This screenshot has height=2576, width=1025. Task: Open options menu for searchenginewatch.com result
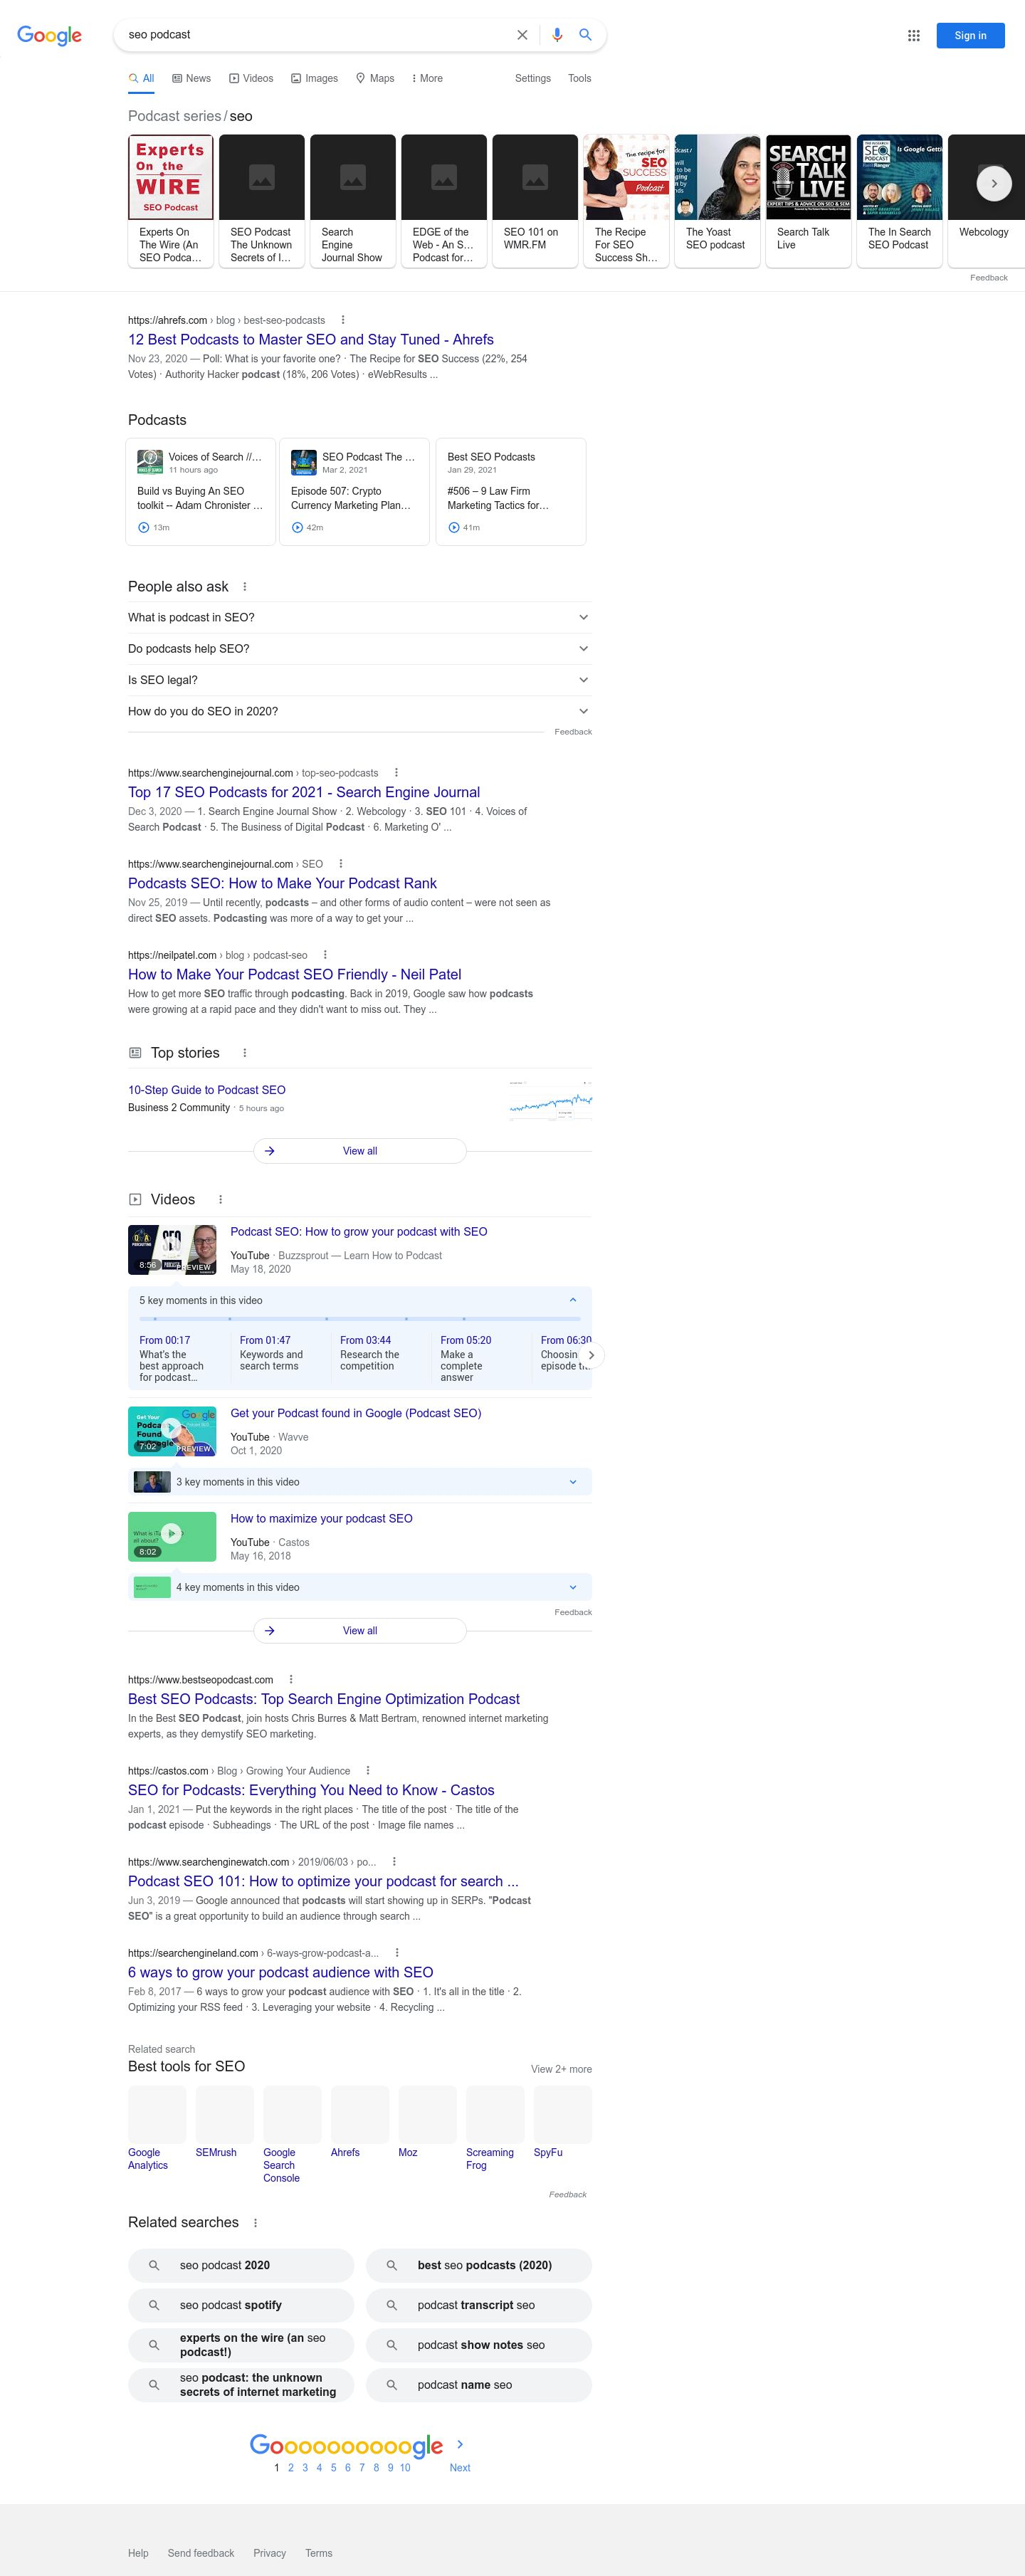[394, 1861]
